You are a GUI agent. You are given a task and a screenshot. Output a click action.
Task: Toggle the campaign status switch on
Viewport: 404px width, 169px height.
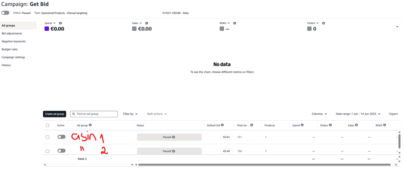coord(5,13)
